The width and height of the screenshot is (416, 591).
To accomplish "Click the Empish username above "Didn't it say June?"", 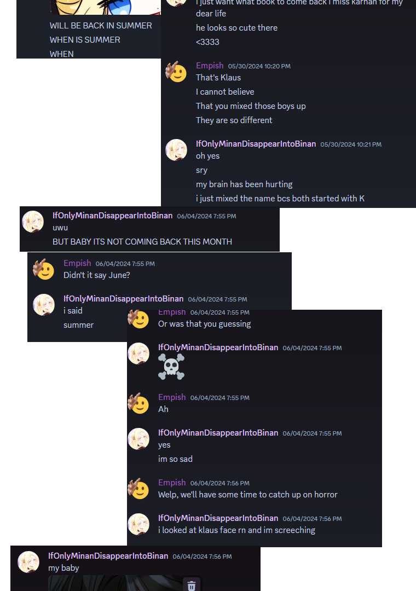I will point(77,263).
